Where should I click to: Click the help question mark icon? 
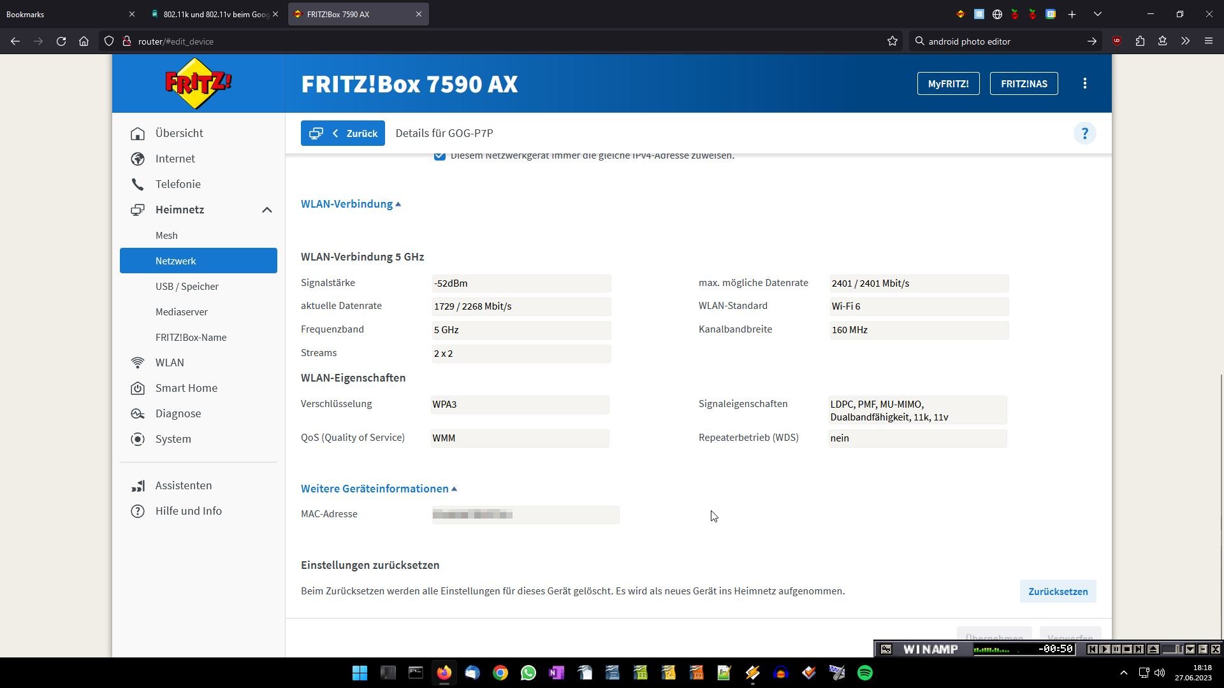[1084, 134]
